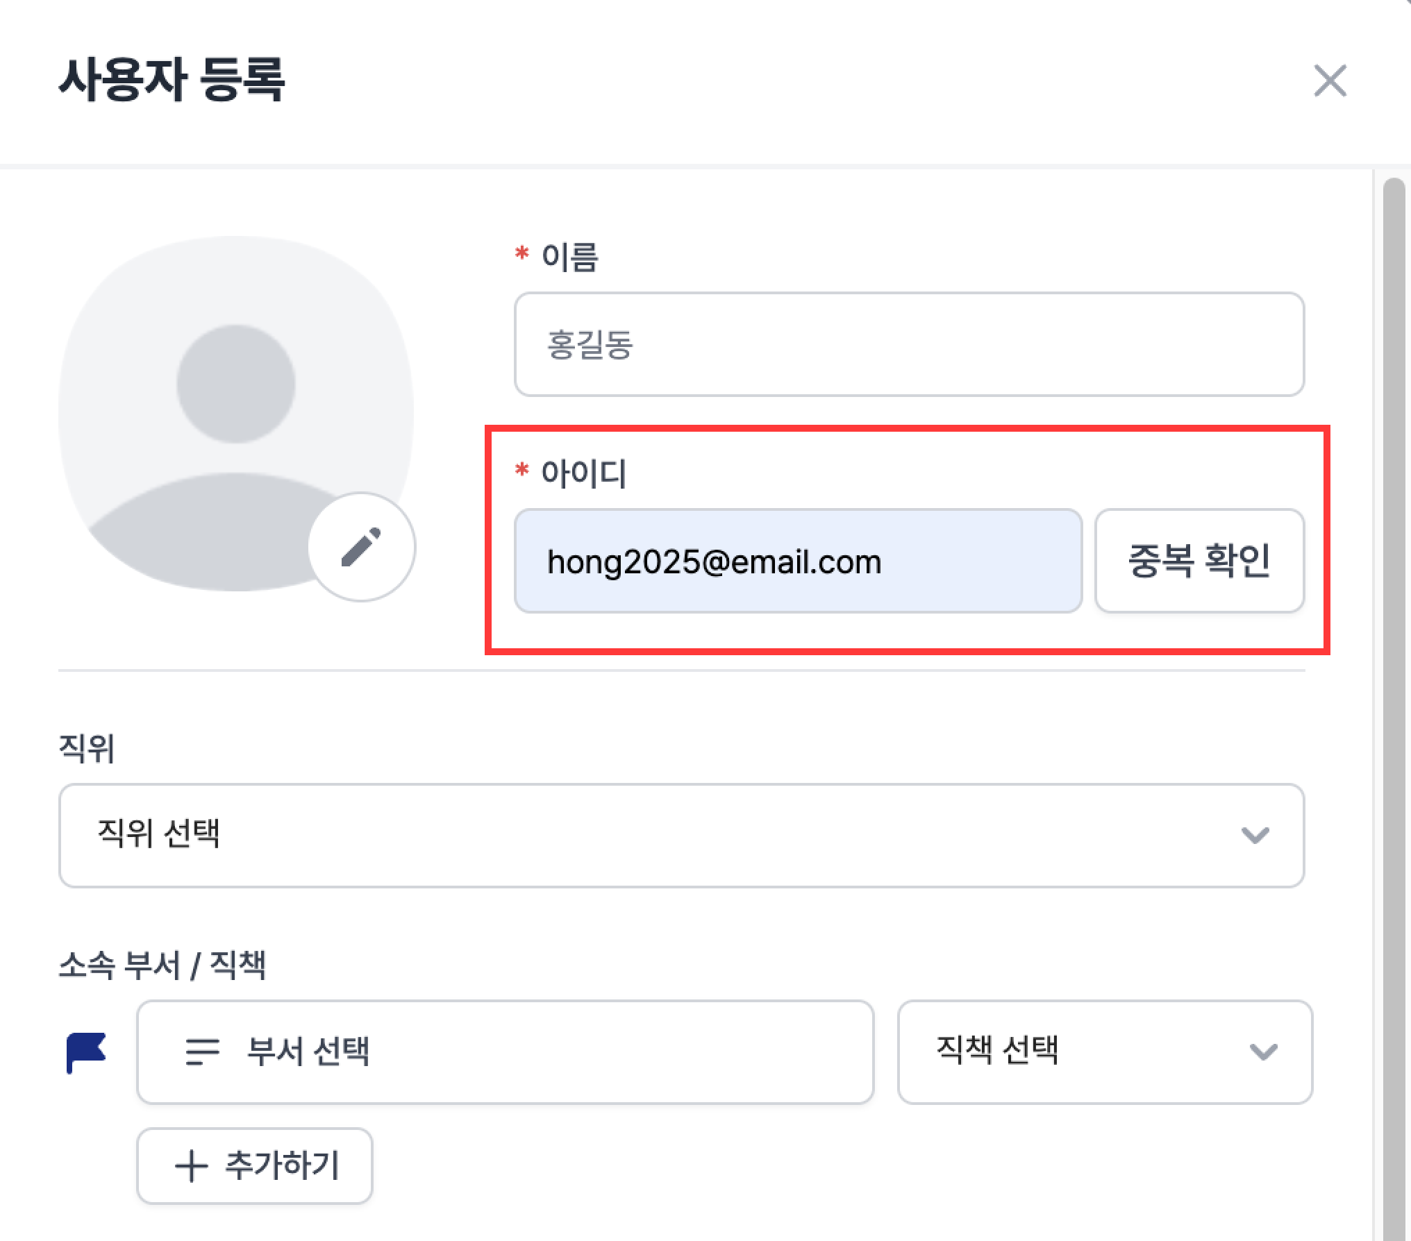The width and height of the screenshot is (1411, 1241).
Task: Click the chevron arrow in 직위 선택
Action: [x=1255, y=835]
